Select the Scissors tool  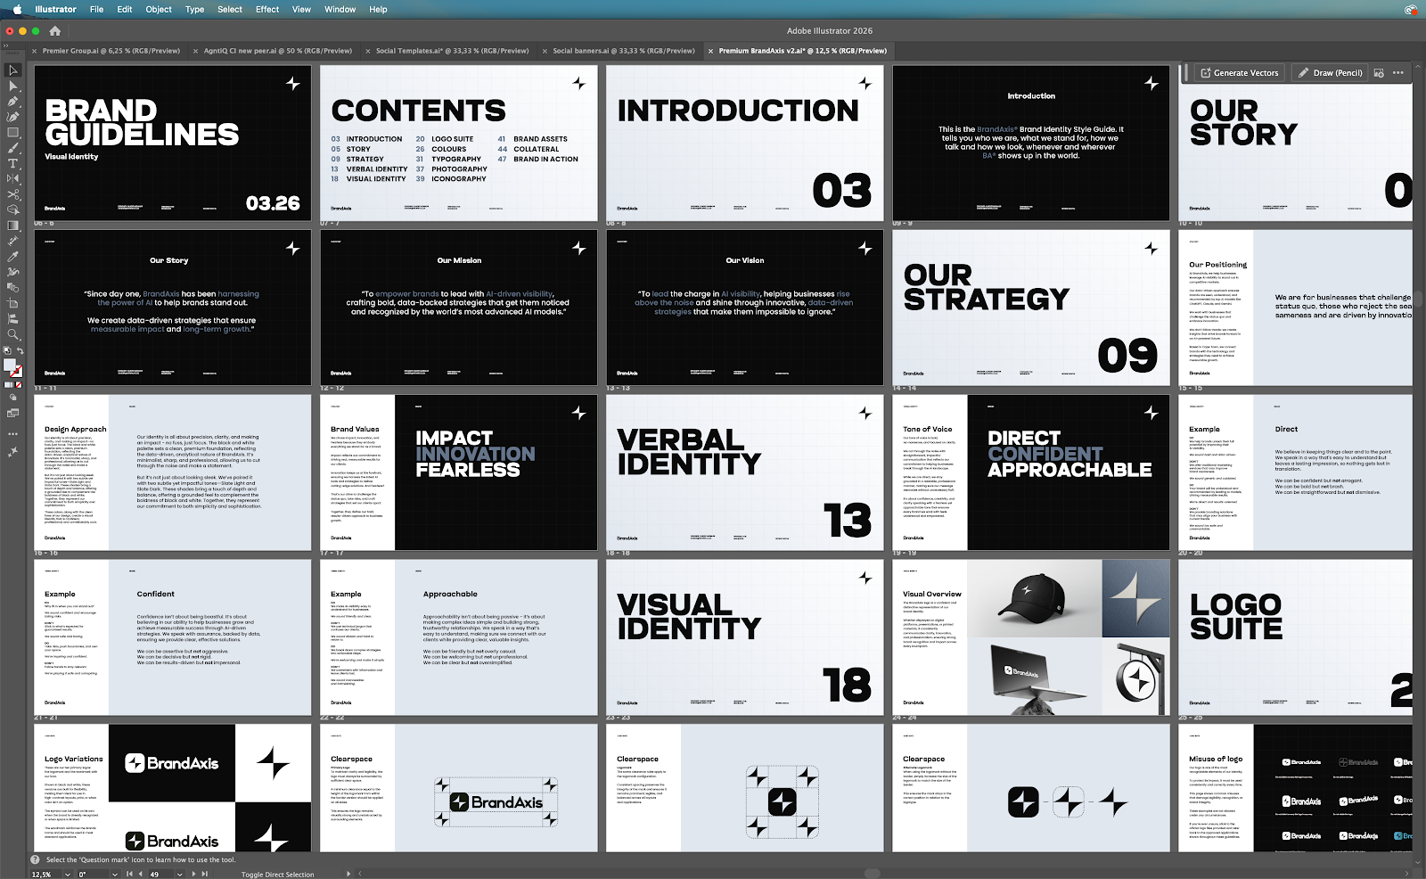(x=13, y=194)
